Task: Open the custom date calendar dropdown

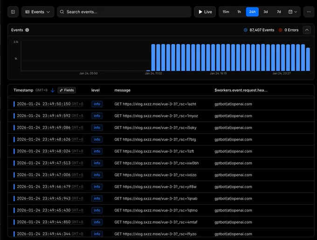Action: pyautogui.click(x=293, y=12)
